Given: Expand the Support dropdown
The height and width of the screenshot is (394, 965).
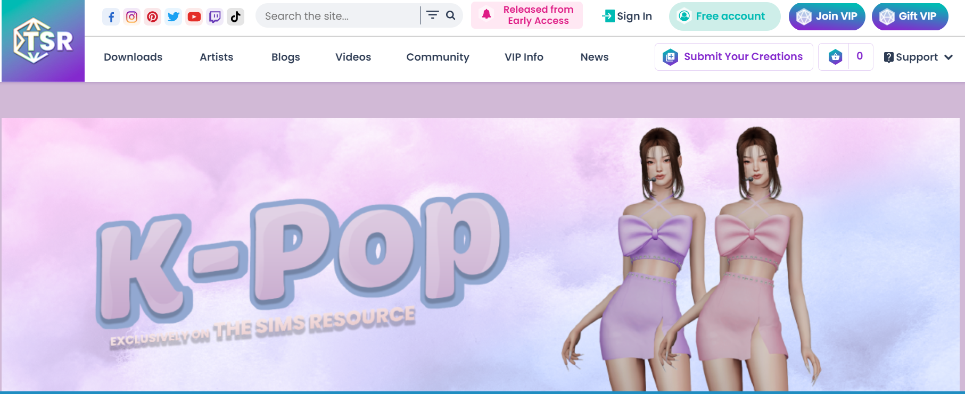Looking at the screenshot, I should 918,57.
